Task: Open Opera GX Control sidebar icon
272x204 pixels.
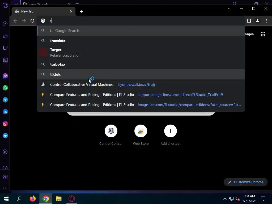Action: pyautogui.click(x=5, y=60)
